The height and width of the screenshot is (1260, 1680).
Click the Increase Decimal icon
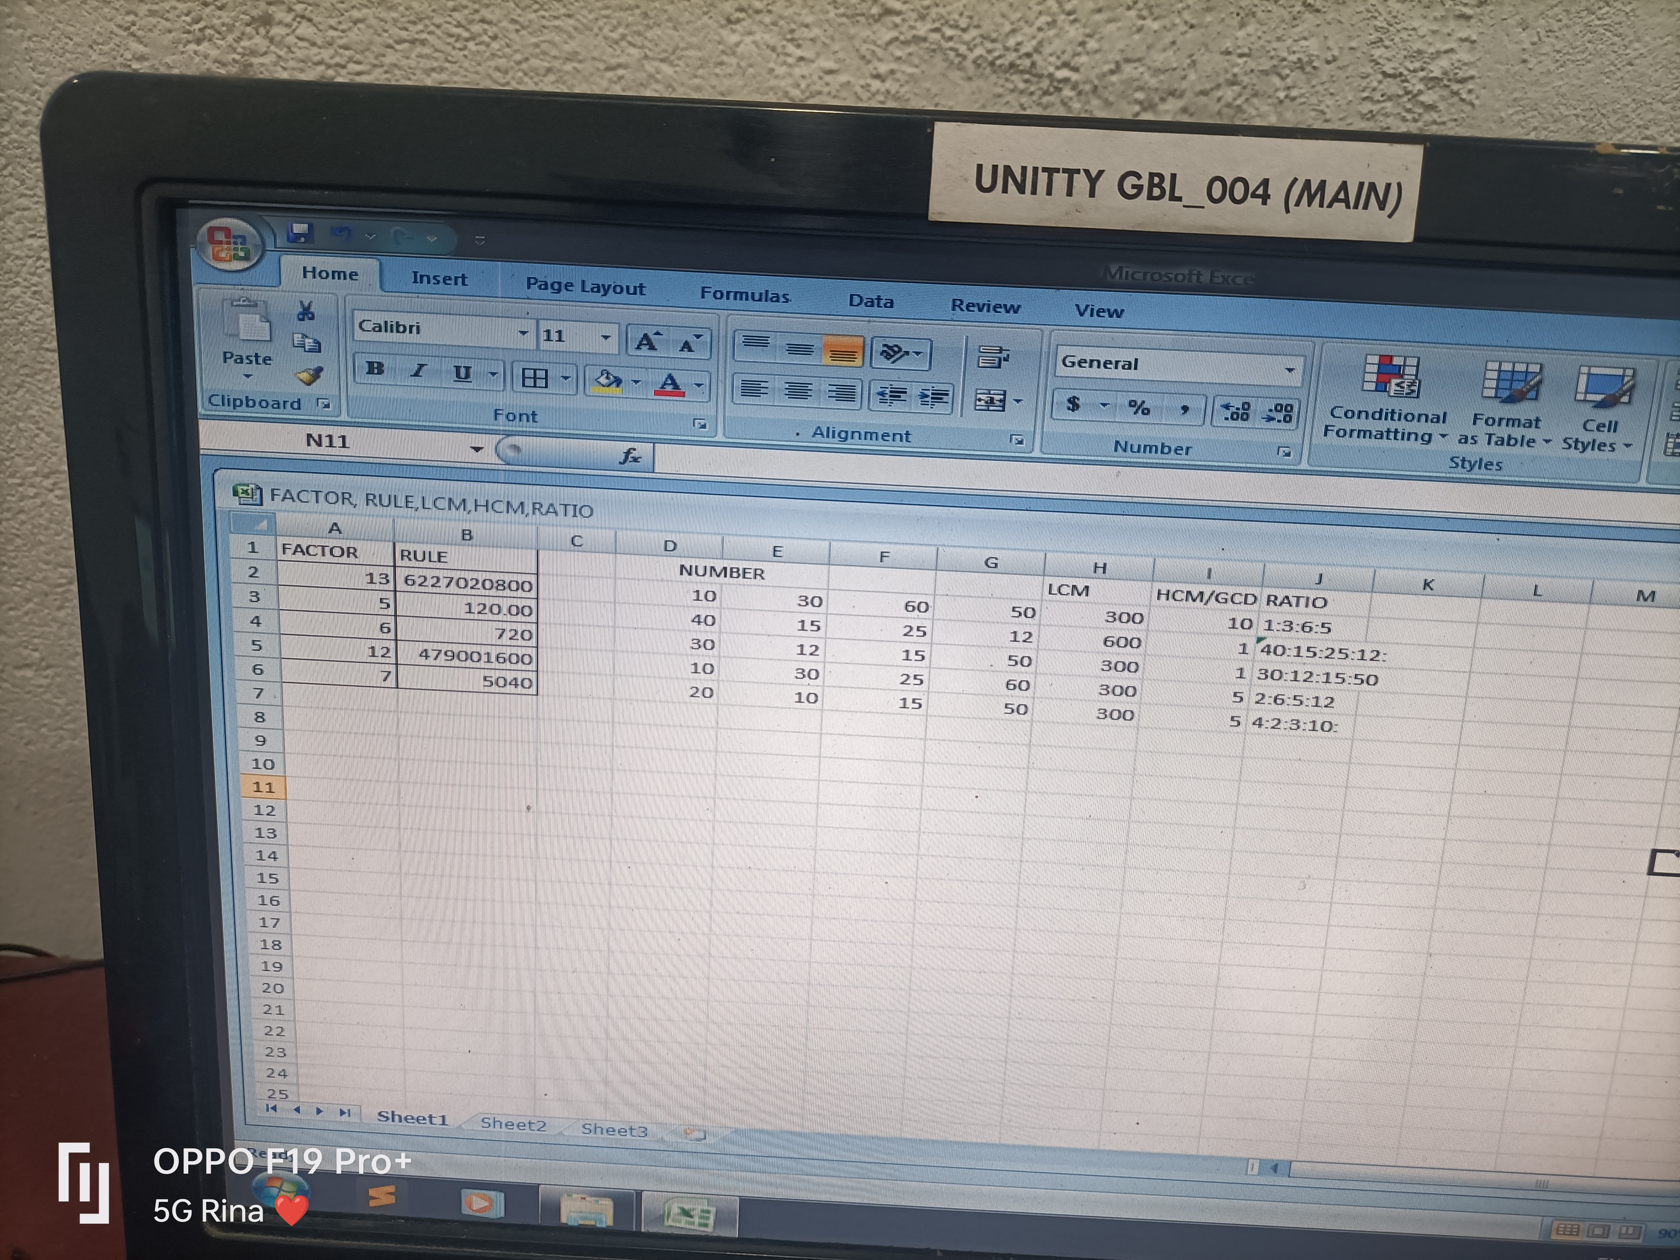(x=1235, y=412)
